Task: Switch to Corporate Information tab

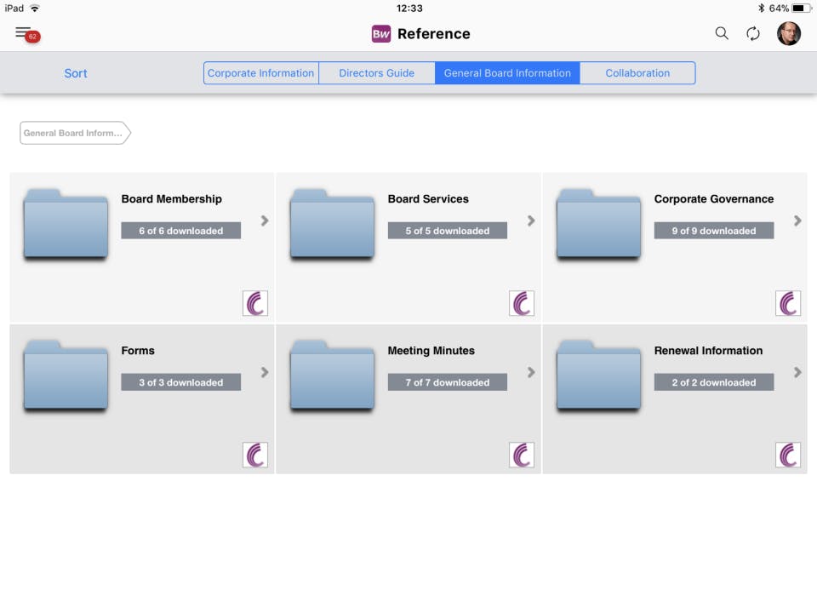Action: (261, 73)
